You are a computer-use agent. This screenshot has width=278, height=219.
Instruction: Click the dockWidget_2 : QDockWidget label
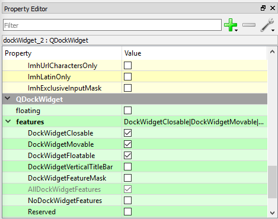coord(46,40)
